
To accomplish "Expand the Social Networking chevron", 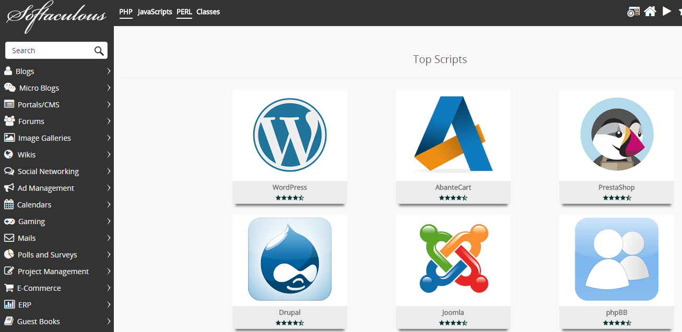I will point(109,171).
